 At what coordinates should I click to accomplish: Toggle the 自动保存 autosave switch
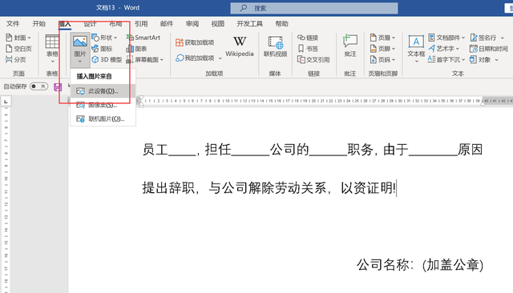coord(38,86)
